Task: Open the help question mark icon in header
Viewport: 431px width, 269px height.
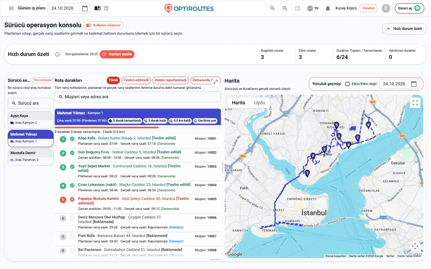Action: (106, 8)
